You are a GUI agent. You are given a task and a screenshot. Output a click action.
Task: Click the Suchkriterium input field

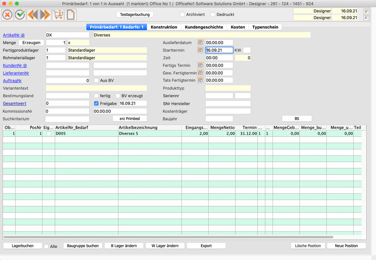tap(67, 119)
